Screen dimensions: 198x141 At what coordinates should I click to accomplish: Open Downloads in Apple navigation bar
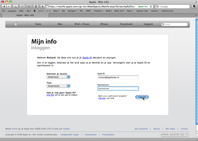(126, 24)
